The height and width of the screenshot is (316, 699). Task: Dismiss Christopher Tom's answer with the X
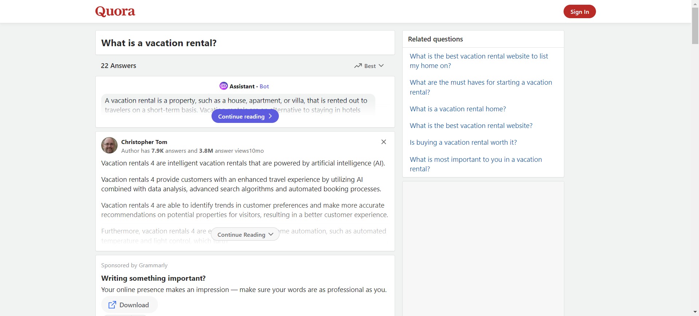point(383,142)
